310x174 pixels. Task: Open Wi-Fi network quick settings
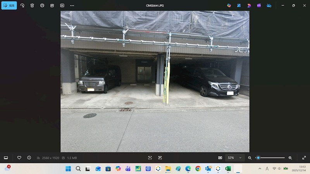274,169
